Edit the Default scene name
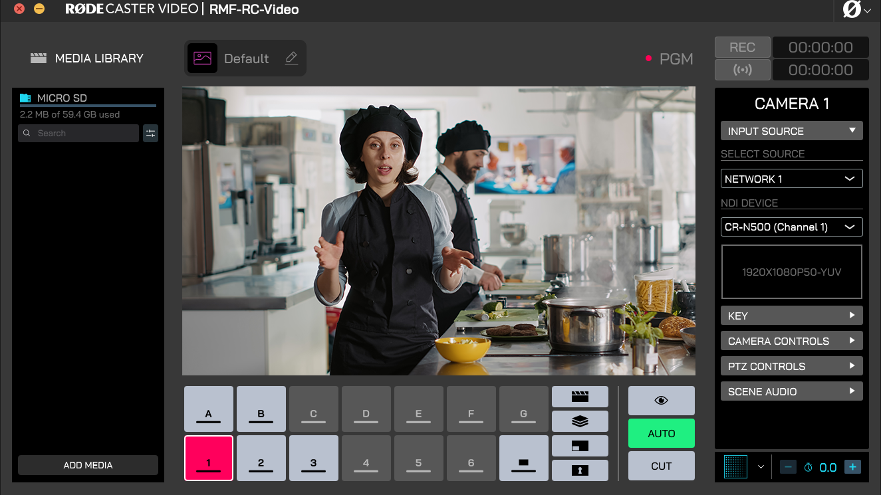 [x=291, y=58]
